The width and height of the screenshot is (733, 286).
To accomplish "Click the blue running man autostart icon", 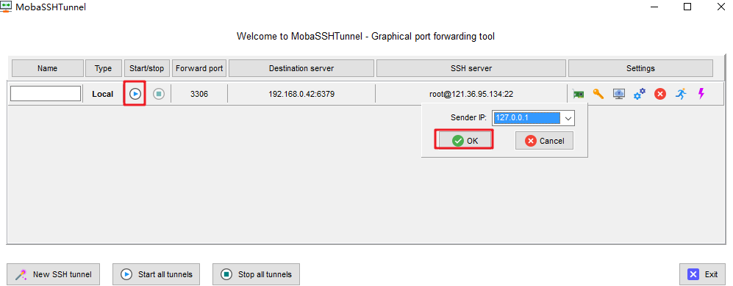I will tap(681, 94).
